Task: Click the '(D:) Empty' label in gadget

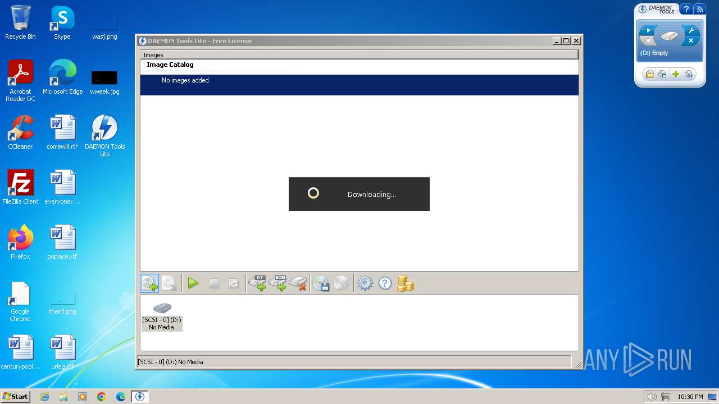Action: click(x=654, y=53)
